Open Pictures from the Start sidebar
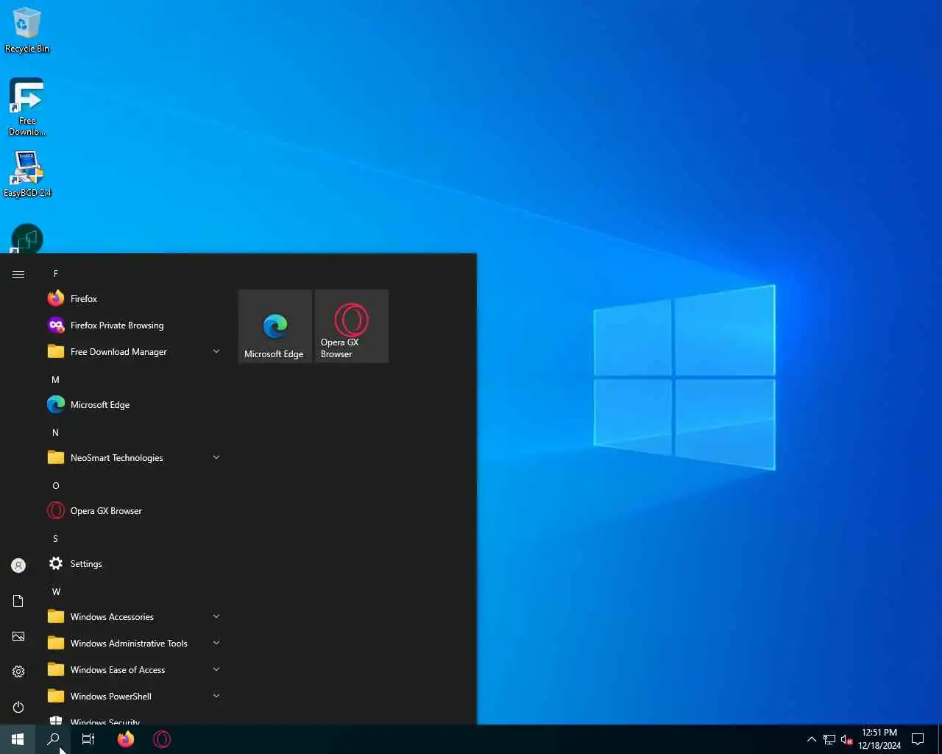942x754 pixels. pyautogui.click(x=18, y=636)
